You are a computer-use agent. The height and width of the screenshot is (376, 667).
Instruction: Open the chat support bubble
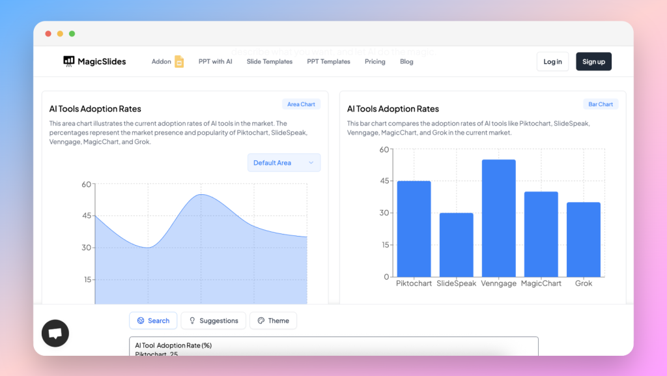point(55,333)
